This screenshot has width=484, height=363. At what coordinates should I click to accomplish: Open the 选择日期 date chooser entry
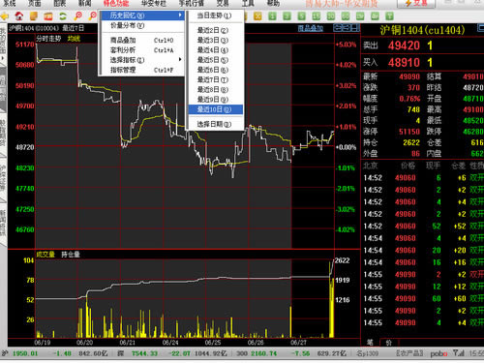(x=215, y=124)
